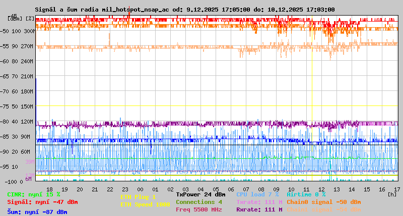Viewport: 403px width, 216px height.
Task: Click the 'ETH Plug 1' legend label
Action: coord(138,197)
